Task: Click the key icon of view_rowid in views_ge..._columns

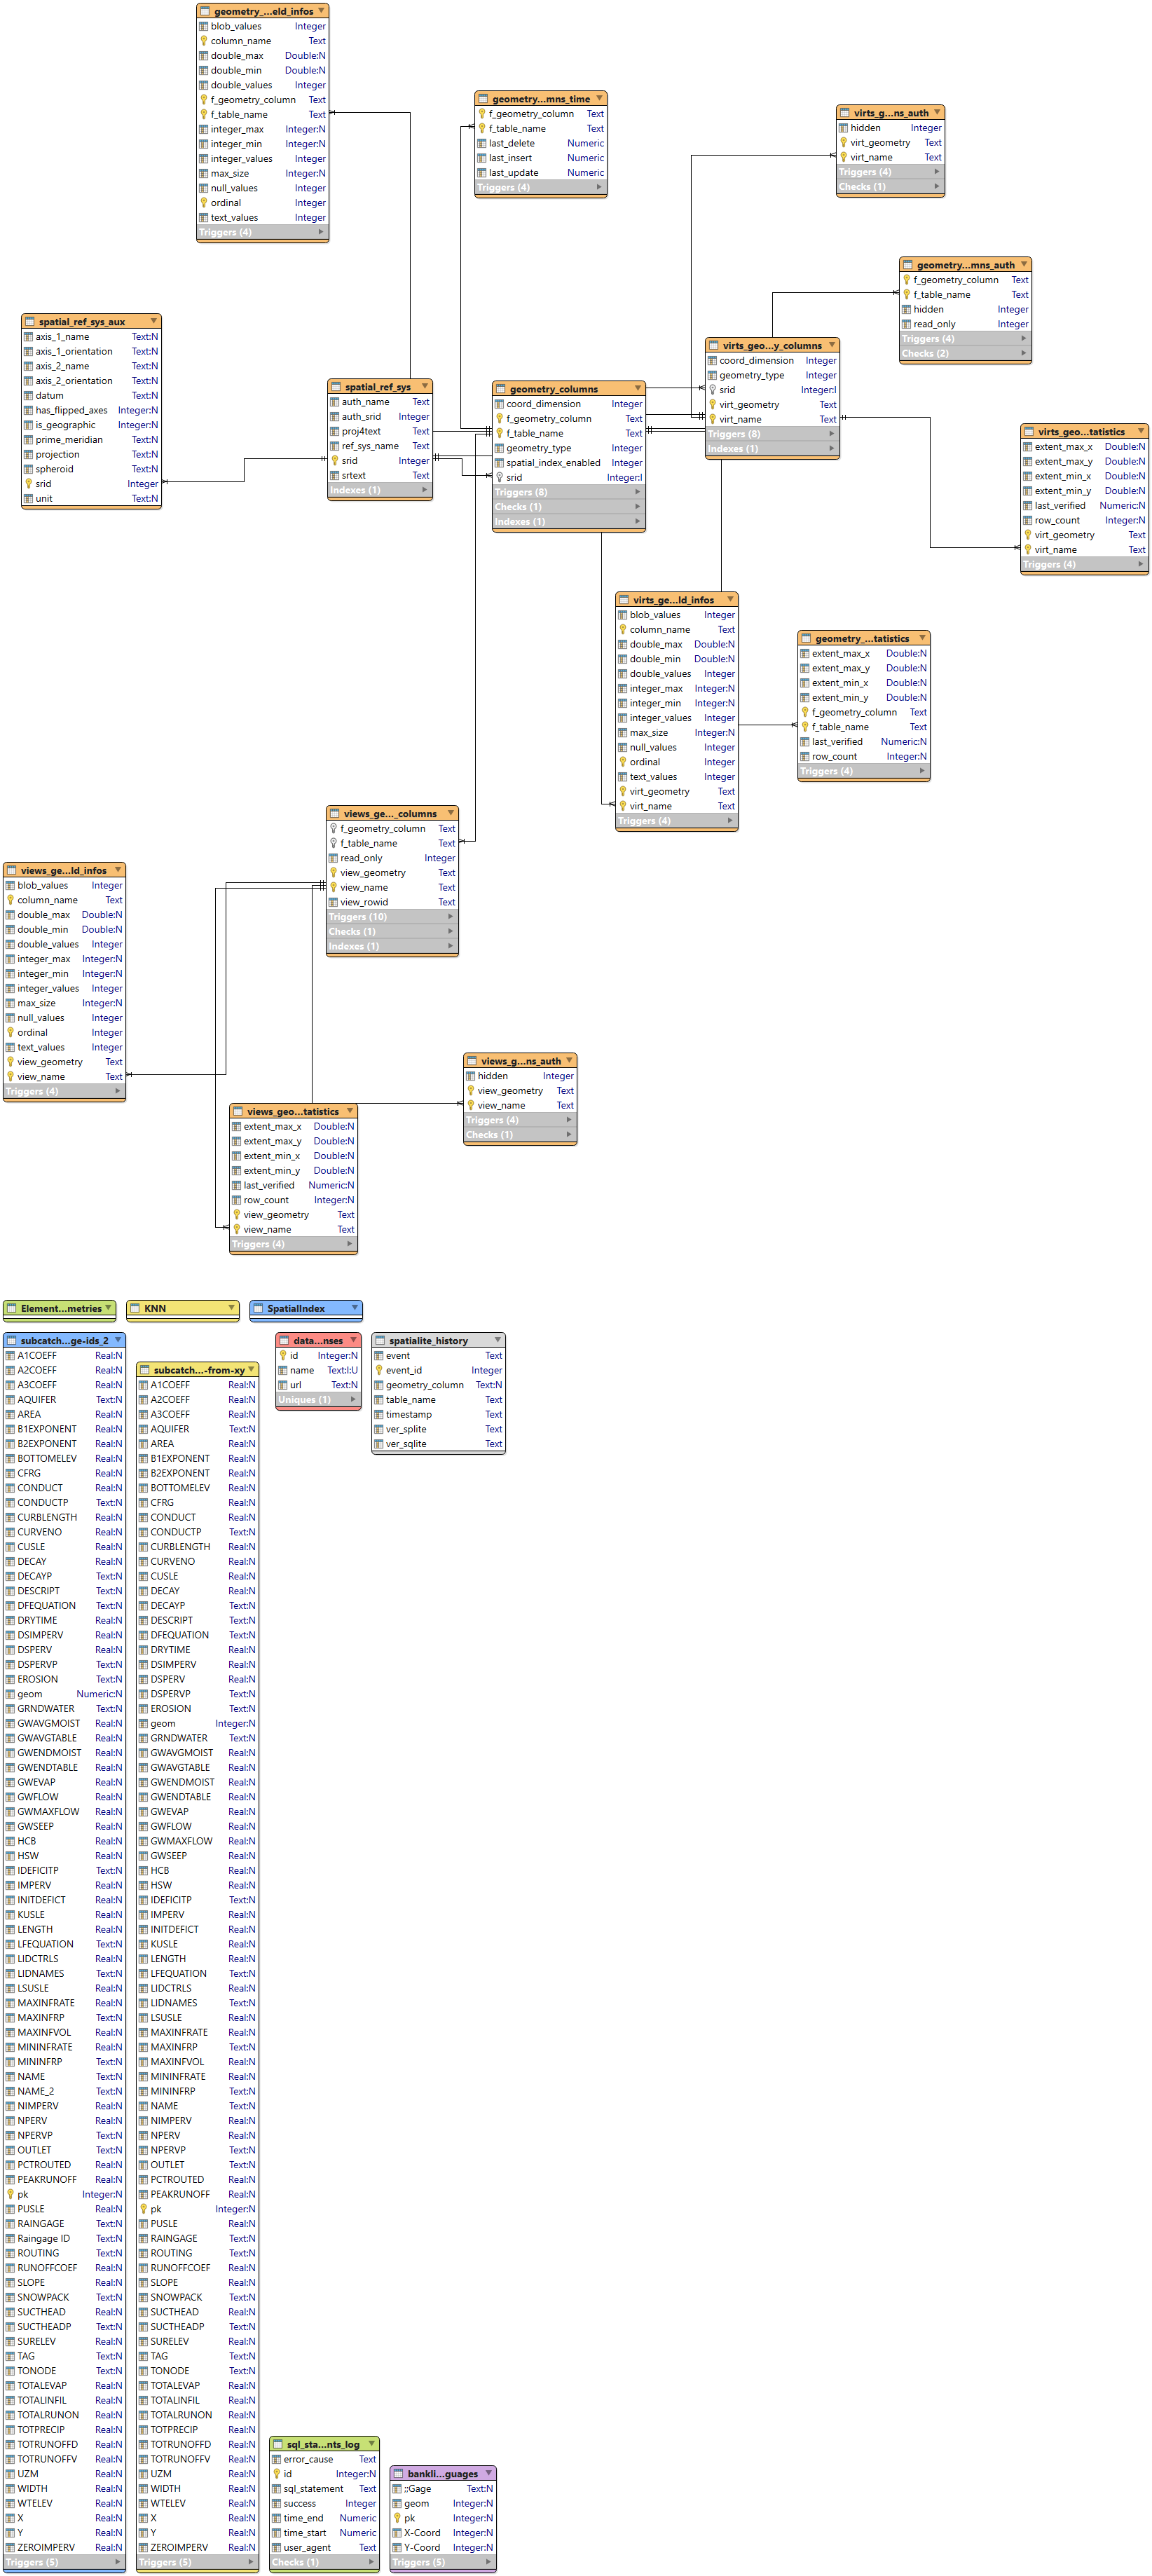Action: [334, 902]
